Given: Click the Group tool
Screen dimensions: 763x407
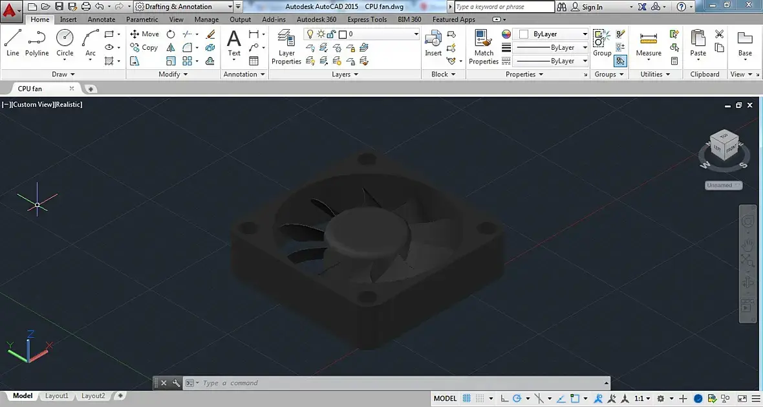Looking at the screenshot, I should tap(602, 43).
